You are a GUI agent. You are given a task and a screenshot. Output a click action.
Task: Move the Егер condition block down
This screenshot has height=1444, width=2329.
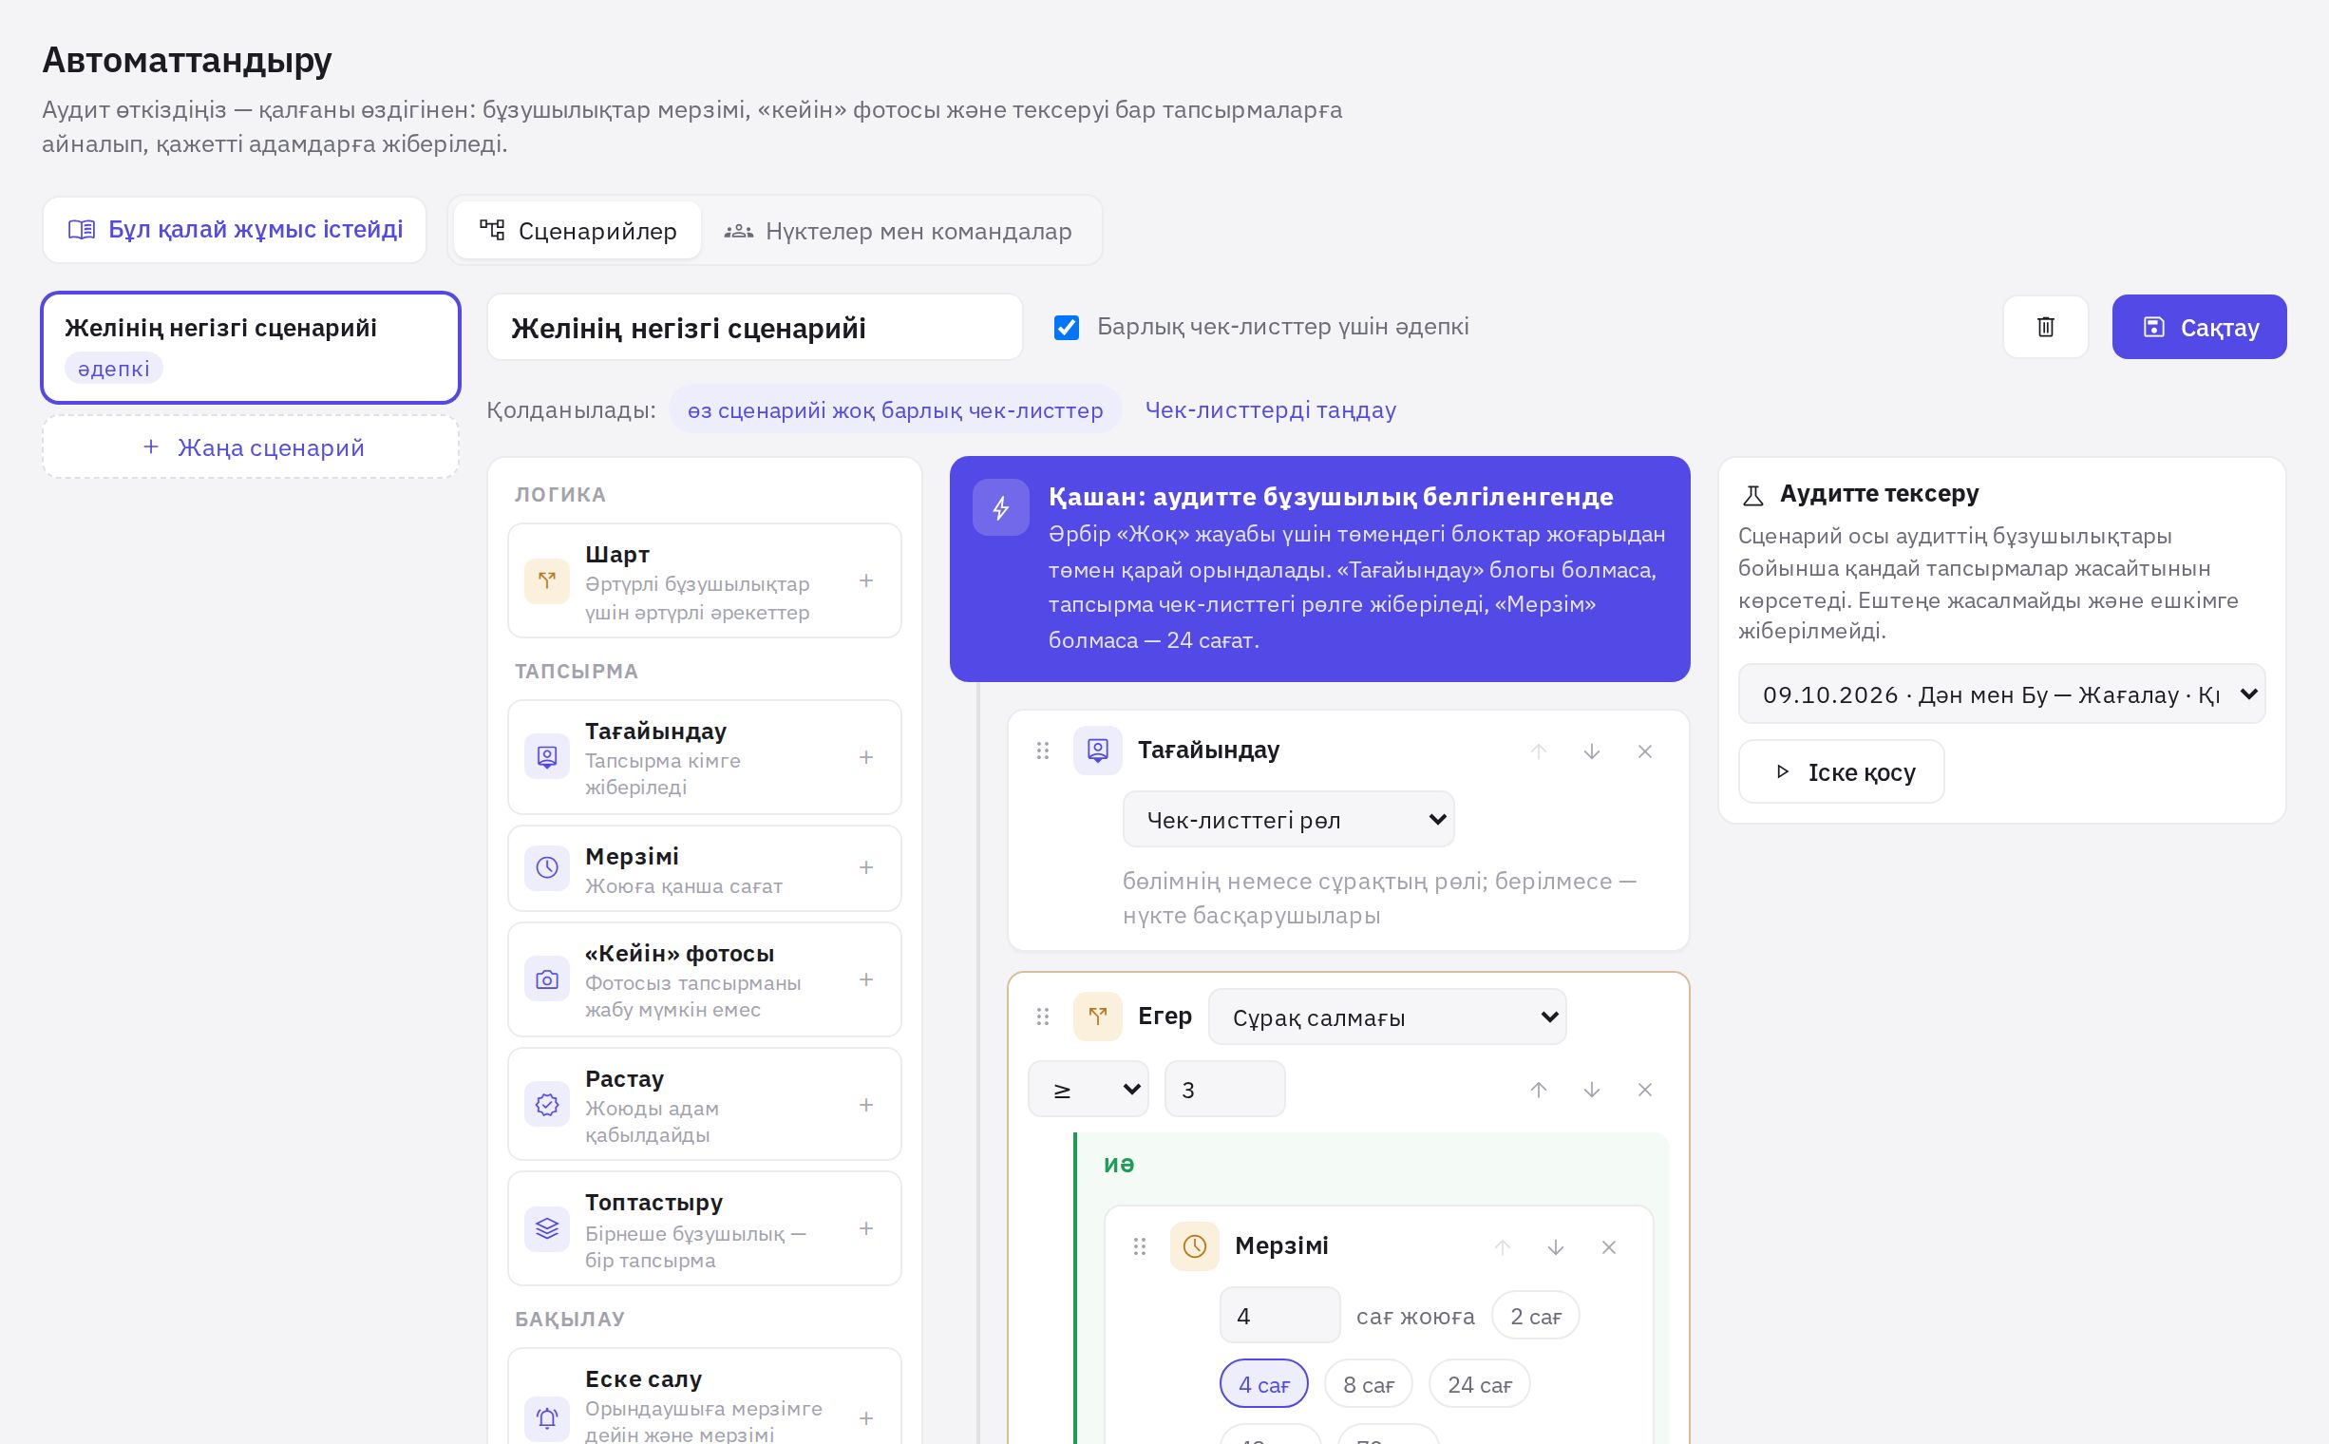(x=1591, y=1090)
